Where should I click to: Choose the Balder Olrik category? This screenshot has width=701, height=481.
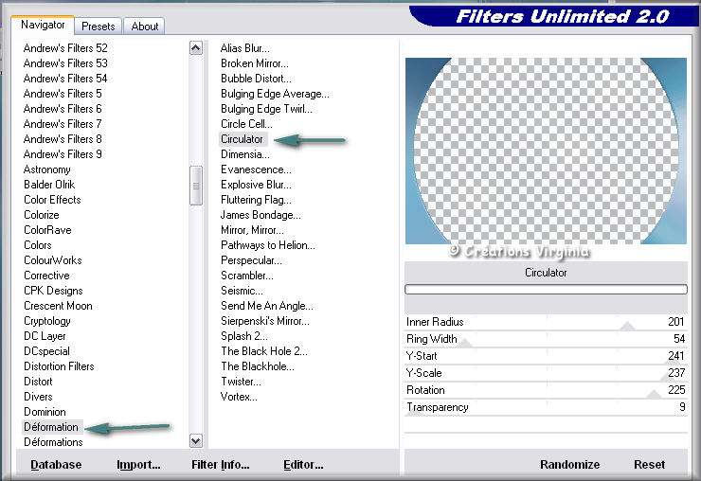point(49,185)
